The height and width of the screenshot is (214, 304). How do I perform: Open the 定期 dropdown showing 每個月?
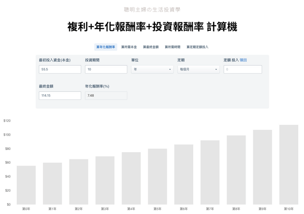[198, 69]
